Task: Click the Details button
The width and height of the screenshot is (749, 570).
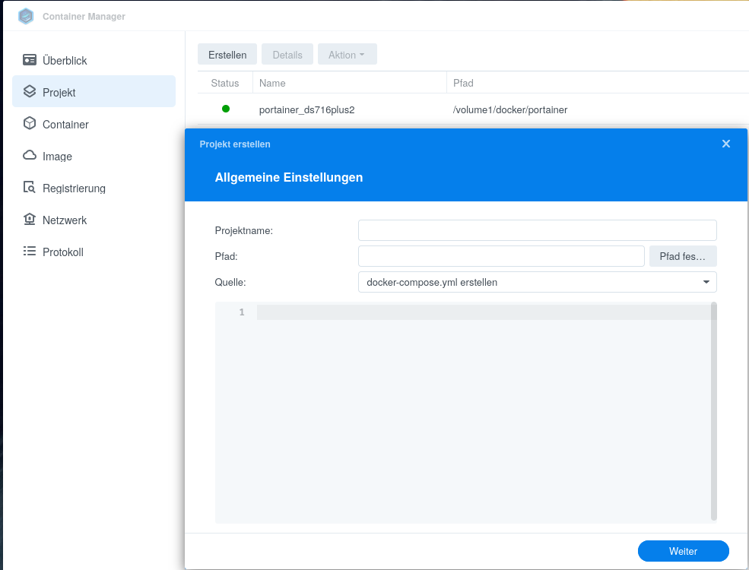Action: (287, 55)
